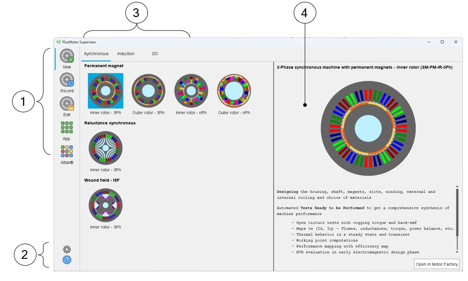Open the Recent motors sidebar icon

pos(67,81)
